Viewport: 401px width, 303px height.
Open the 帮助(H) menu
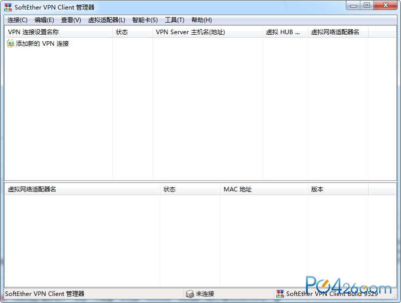click(x=202, y=20)
